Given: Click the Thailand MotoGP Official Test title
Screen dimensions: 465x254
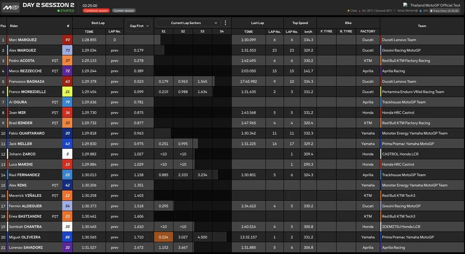Looking at the screenshot, I should (x=435, y=5).
